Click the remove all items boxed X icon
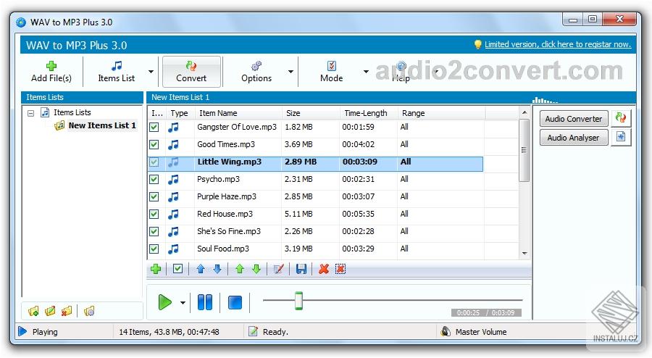The height and width of the screenshot is (358, 652). coord(340,269)
